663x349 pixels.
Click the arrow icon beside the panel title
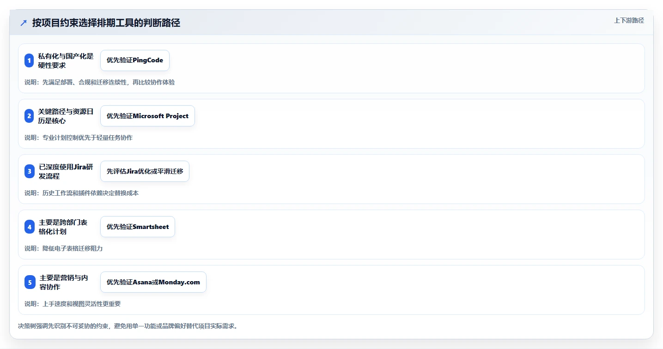click(24, 23)
